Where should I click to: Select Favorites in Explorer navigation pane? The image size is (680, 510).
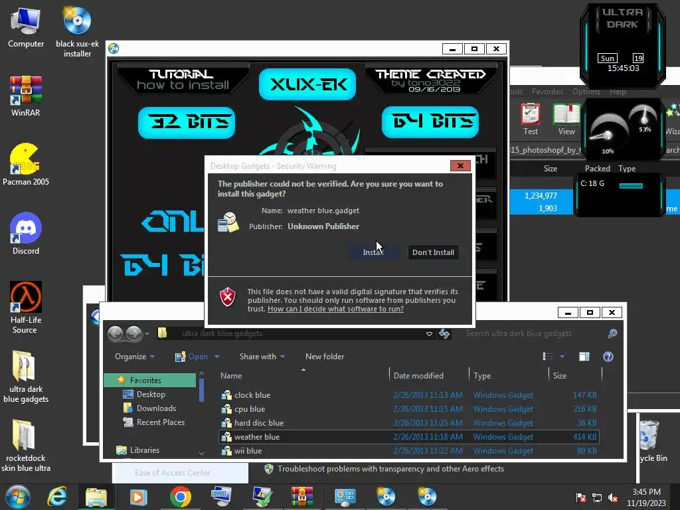(150, 381)
